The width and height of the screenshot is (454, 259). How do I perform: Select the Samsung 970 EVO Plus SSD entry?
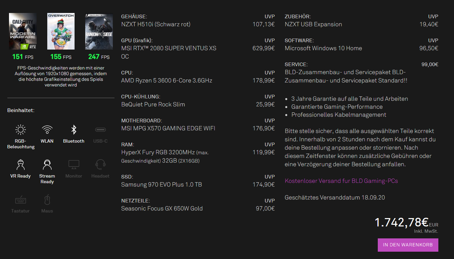click(161, 185)
